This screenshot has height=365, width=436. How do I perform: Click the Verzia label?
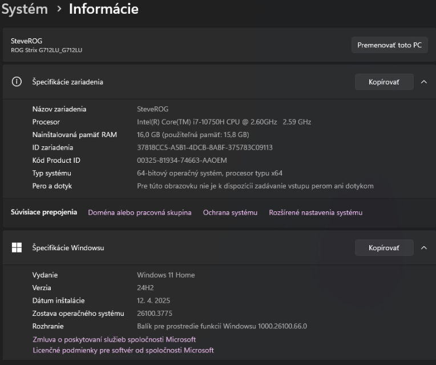(x=42, y=287)
